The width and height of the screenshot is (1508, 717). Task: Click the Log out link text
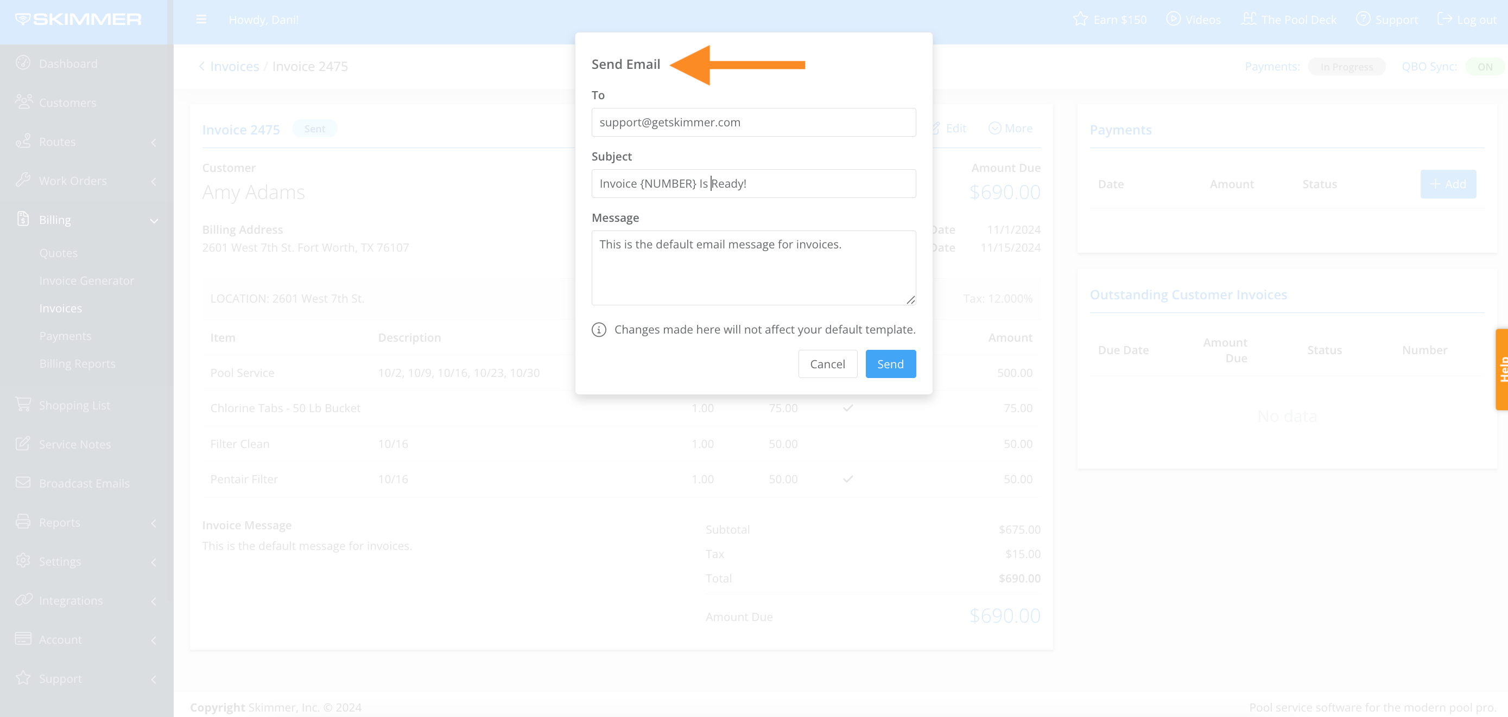(x=1477, y=20)
